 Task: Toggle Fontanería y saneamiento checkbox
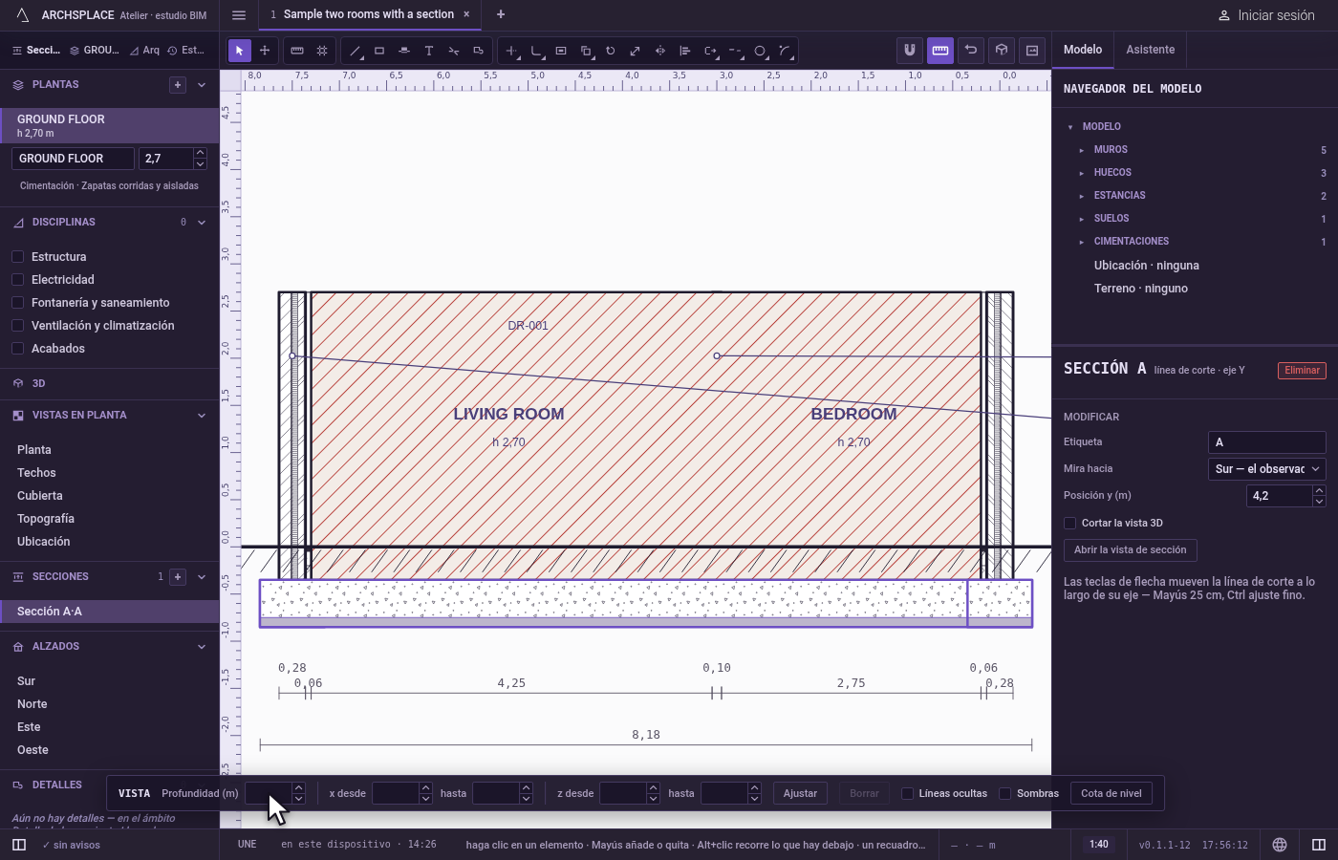pos(17,302)
